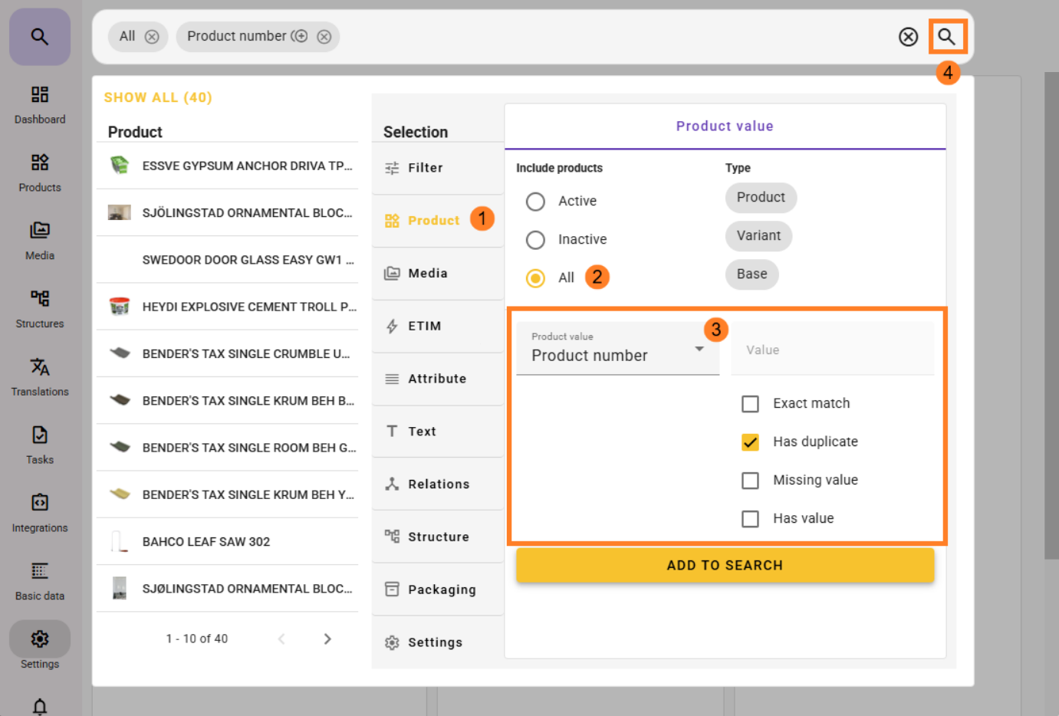Remove the Product number search chip
Viewport: 1059px width, 716px height.
(x=324, y=37)
